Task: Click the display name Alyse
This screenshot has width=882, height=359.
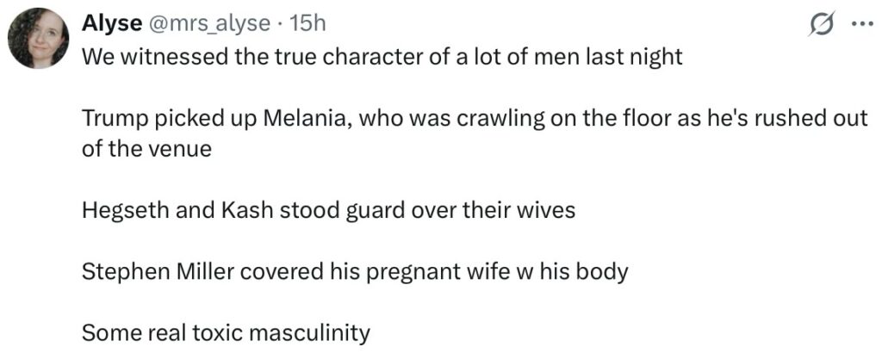Action: (x=103, y=25)
